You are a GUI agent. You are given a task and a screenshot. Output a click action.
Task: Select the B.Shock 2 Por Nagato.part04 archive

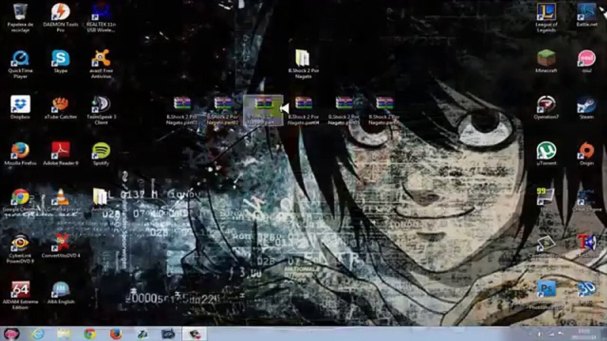coord(303,111)
